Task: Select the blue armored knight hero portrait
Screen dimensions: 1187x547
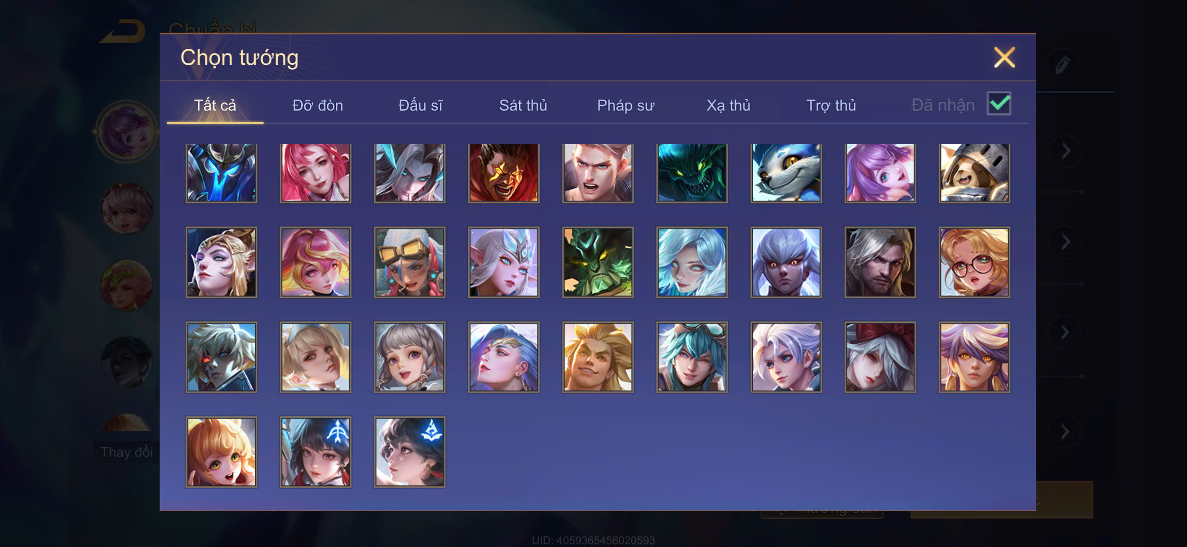Action: (221, 173)
